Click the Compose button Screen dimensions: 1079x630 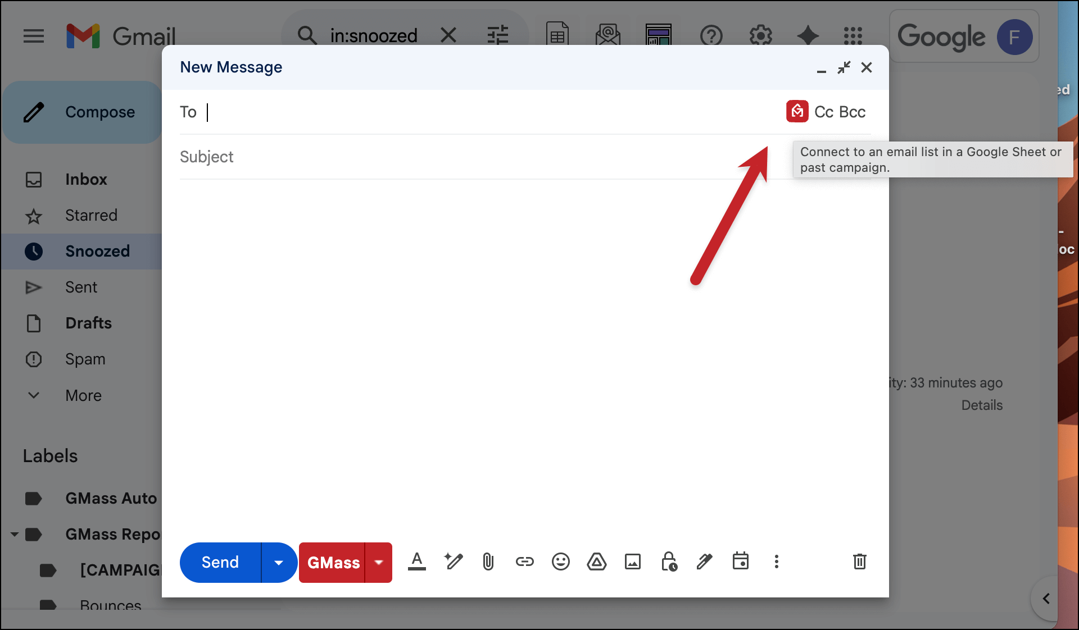82,112
